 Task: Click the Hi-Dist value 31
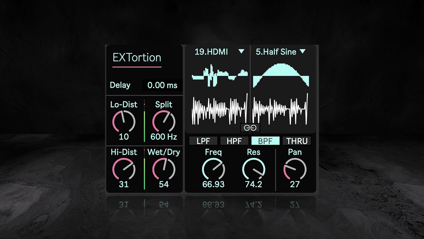(124, 184)
